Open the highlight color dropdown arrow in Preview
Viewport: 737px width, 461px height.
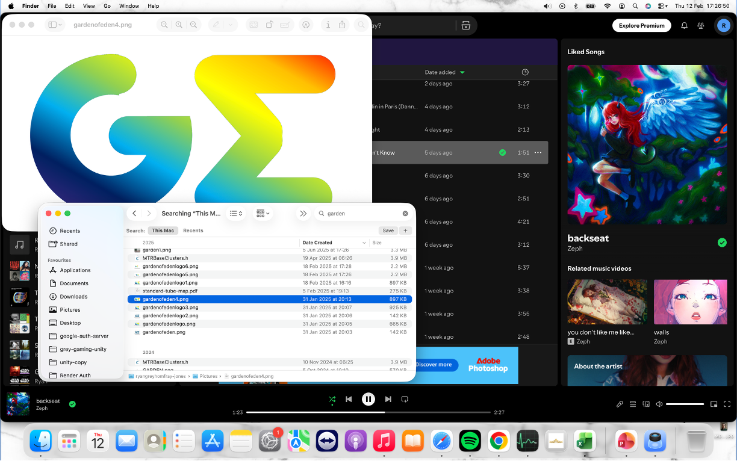[x=231, y=25]
